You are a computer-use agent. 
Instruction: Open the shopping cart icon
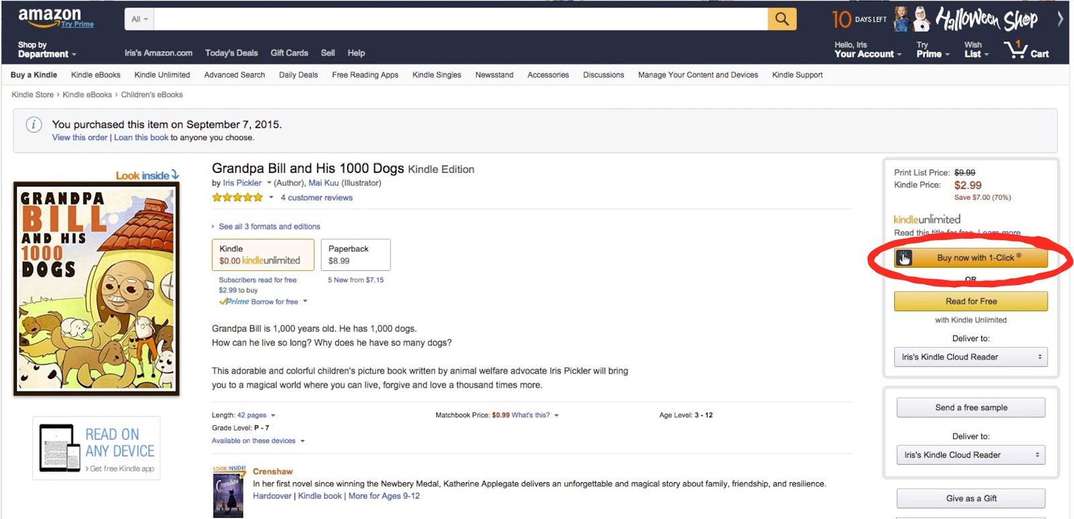[1016, 49]
